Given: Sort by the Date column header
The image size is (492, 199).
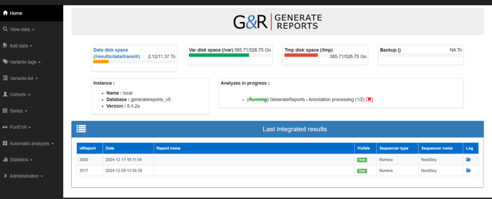Looking at the screenshot, I should coord(128,148).
